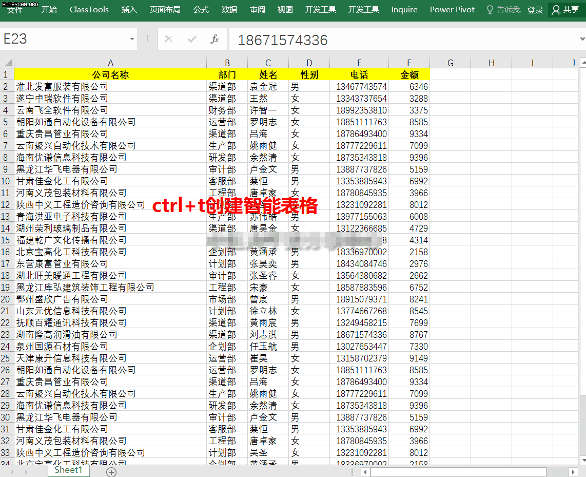Click the Cancel (×) icon in the formula bar
This screenshot has height=477, width=586.
168,39
